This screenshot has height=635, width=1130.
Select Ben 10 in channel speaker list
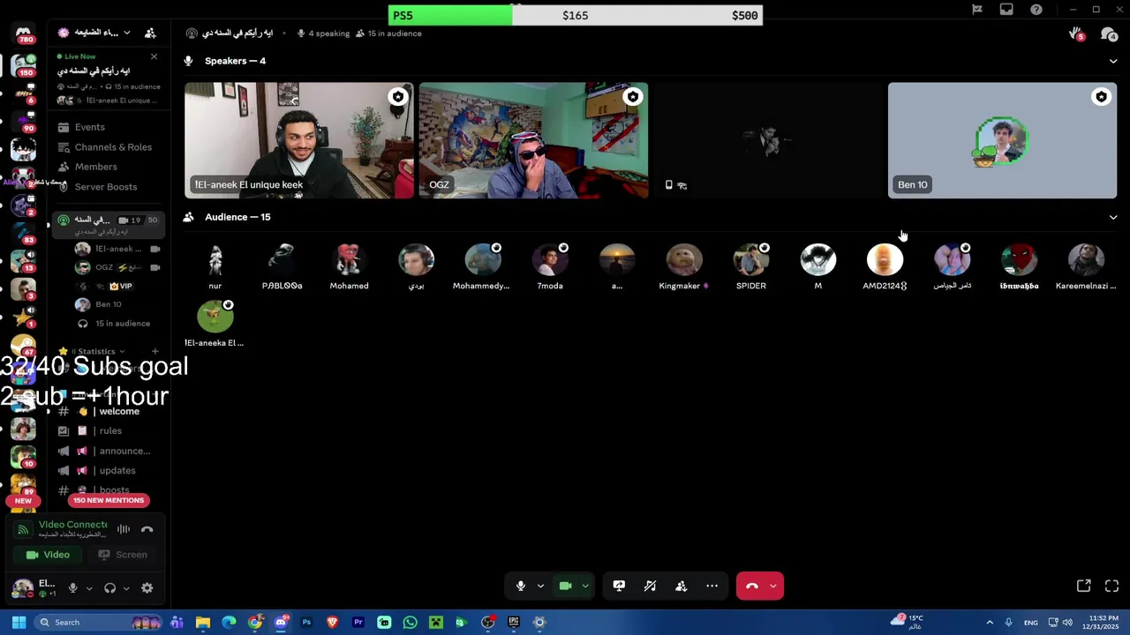109,304
